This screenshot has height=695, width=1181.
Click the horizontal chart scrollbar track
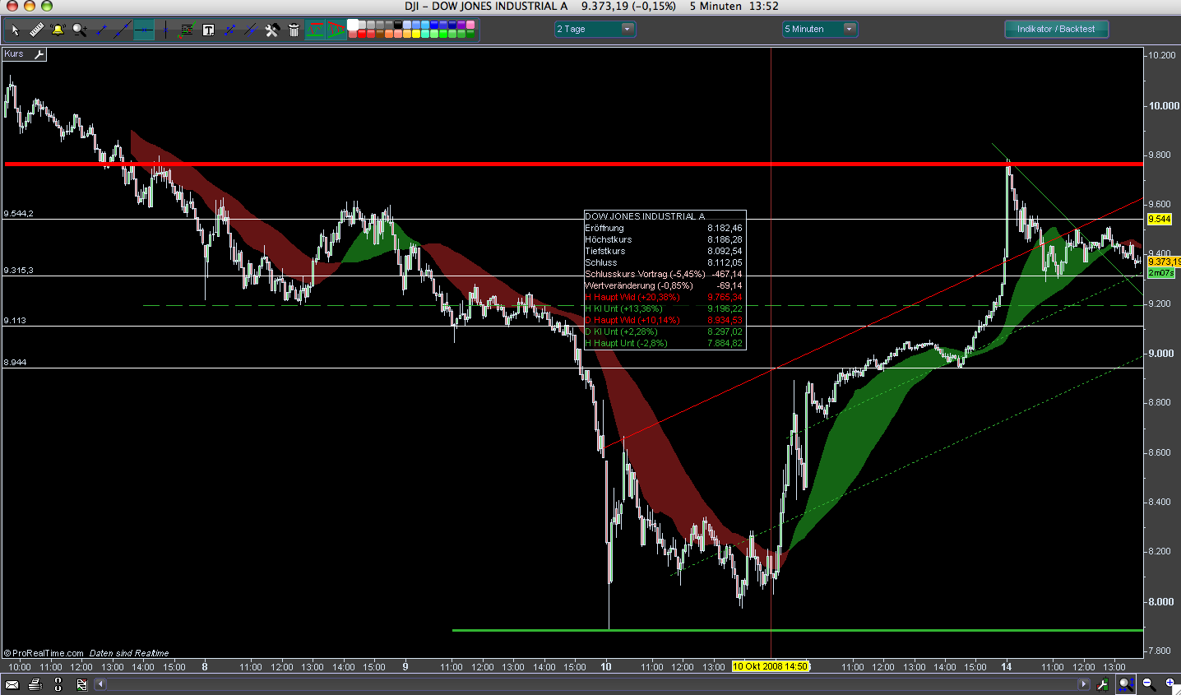pyautogui.click(x=592, y=684)
